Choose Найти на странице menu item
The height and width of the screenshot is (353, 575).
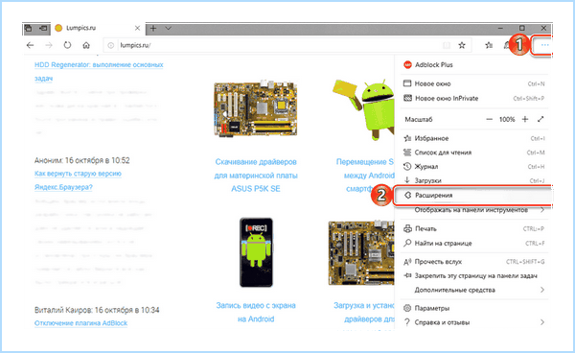point(473,243)
